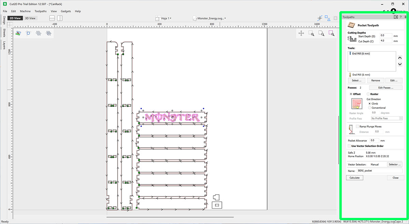
Task: Move tool up in the tools list
Action: pos(400,58)
